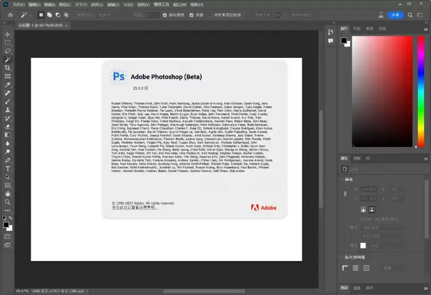This screenshot has width=431, height=295.
Task: Collapse the 标尺和网格 section
Action: point(341,257)
